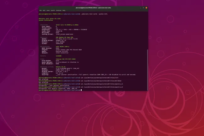The width and height of the screenshot is (204, 136).
Task: Click the 'intel_pstate powersave' value
Action: tap(64, 34)
